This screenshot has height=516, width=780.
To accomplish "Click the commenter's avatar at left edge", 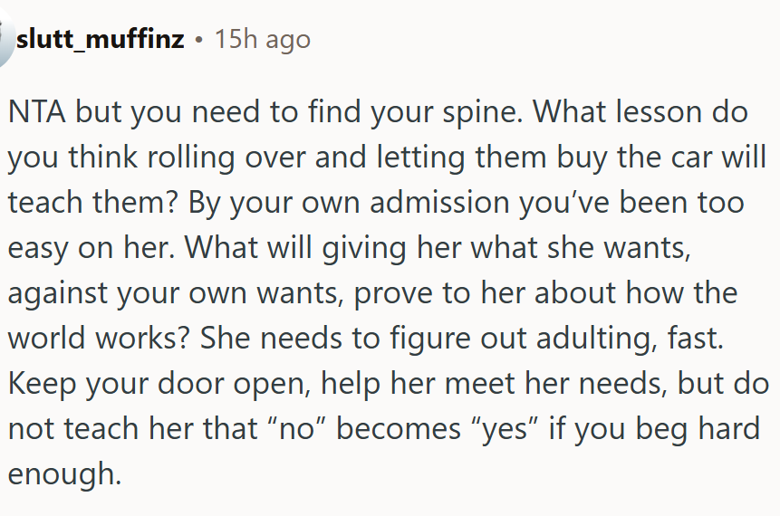I will coord(5,41).
